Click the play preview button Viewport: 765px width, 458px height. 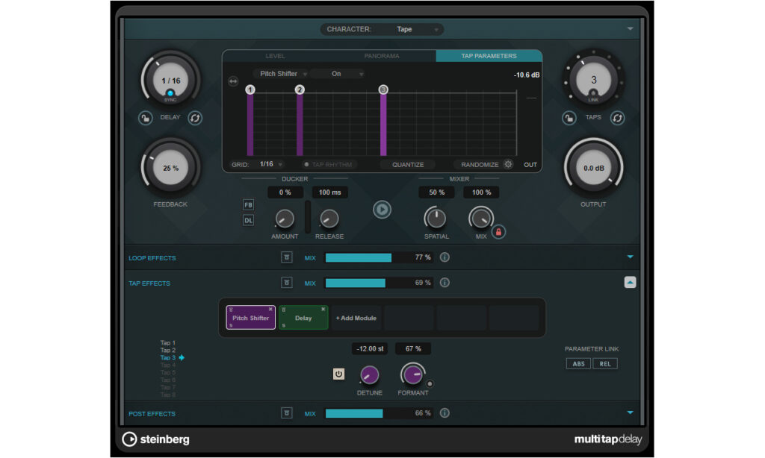click(382, 210)
